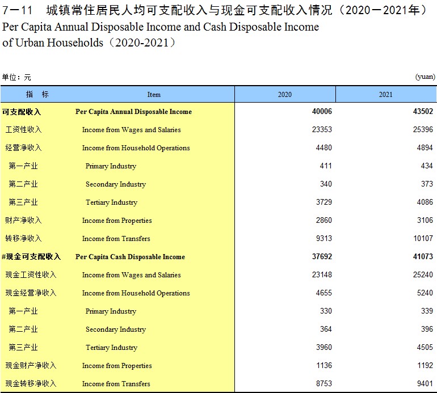Click the value 25240
This screenshot has height=393, width=437.
423,274
